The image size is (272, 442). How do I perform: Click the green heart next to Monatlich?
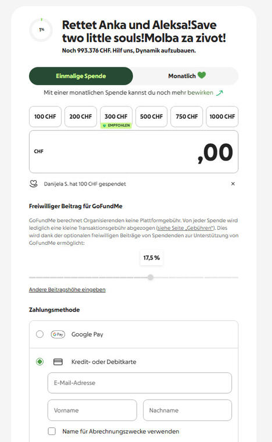point(202,75)
